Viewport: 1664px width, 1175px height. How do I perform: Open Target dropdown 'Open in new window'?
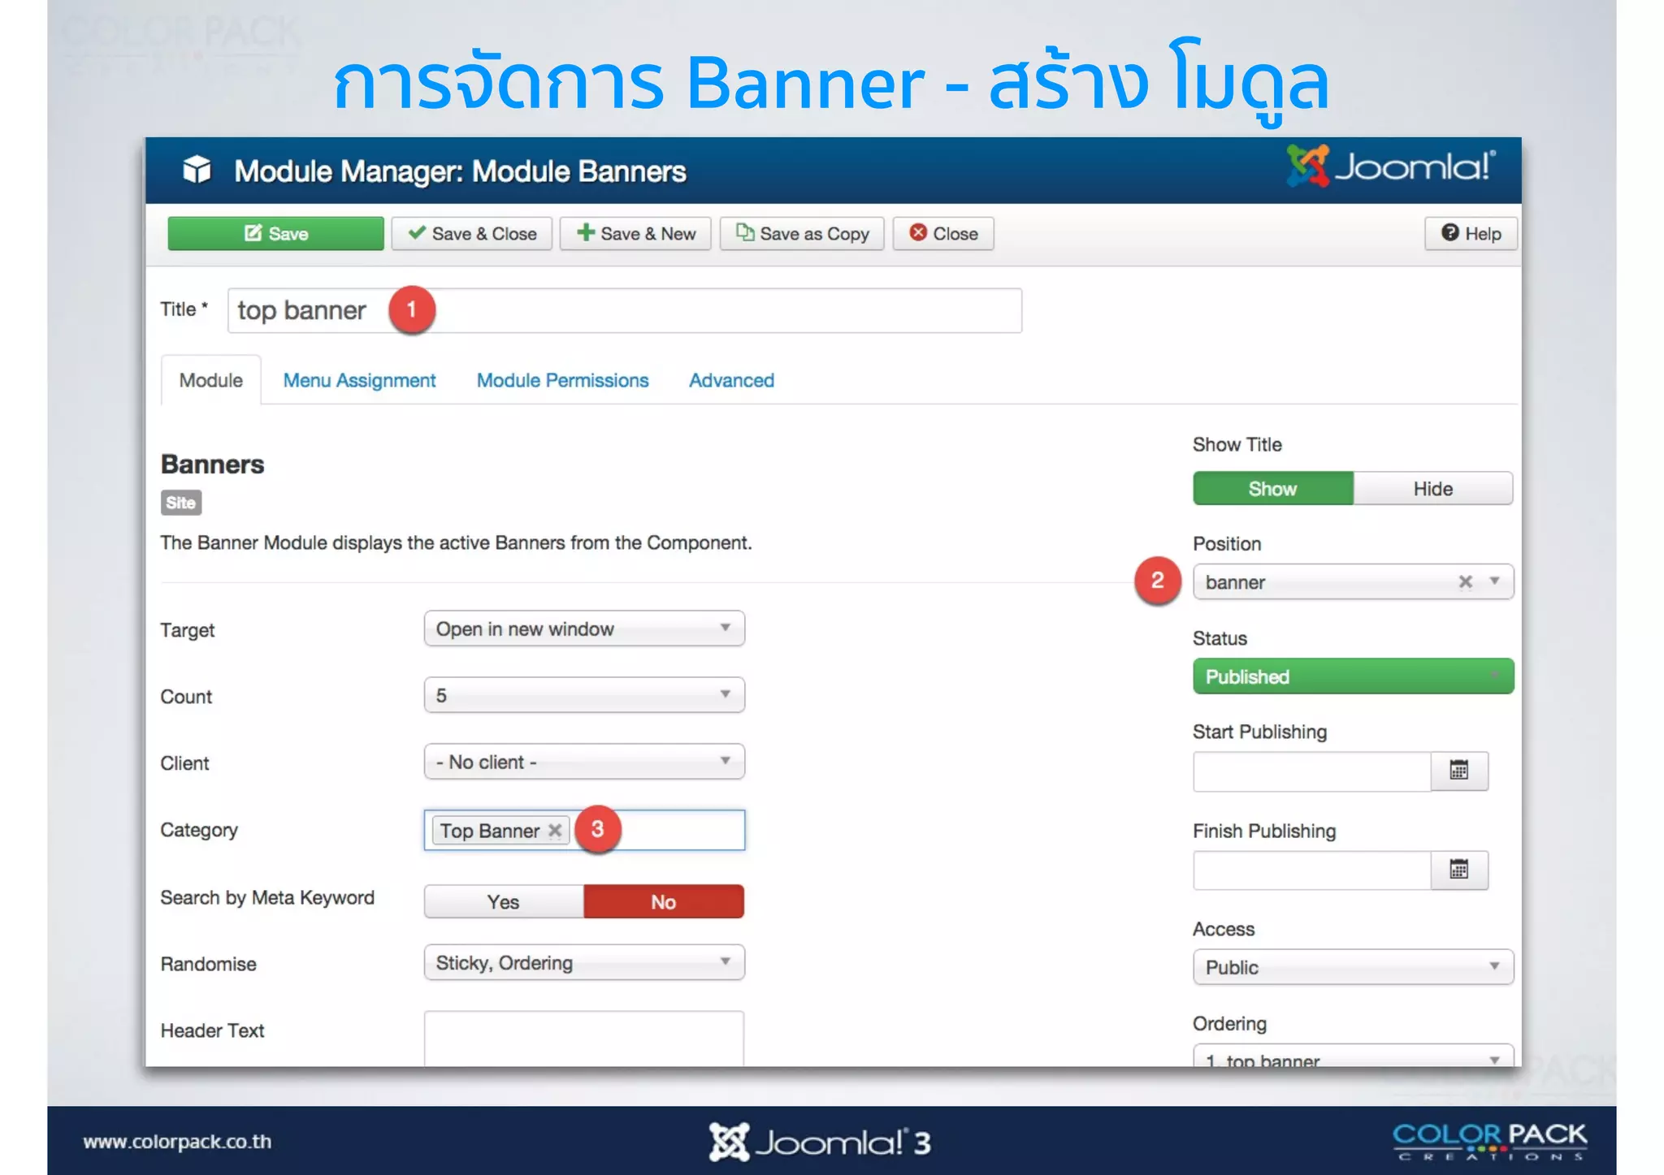click(584, 629)
